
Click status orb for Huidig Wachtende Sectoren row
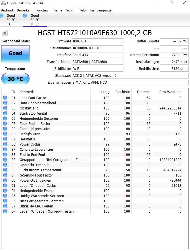tap(5, 196)
